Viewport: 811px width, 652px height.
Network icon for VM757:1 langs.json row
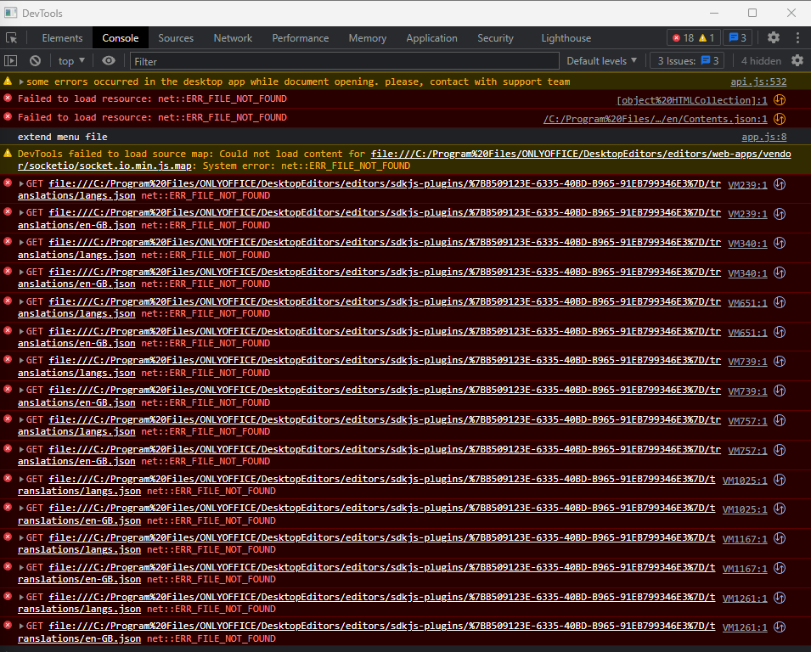click(780, 420)
